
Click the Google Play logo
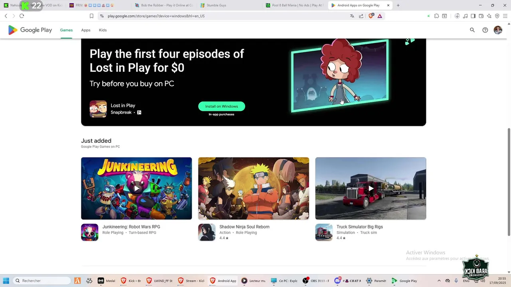tap(30, 30)
